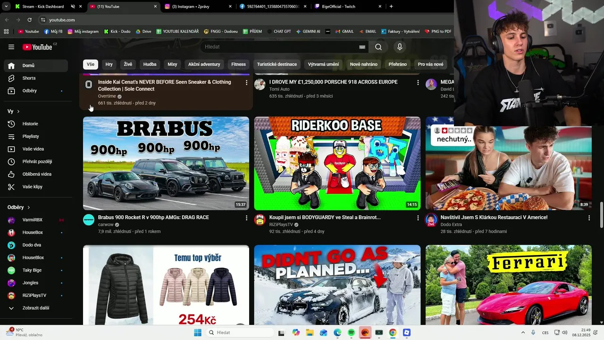Open Přehrát později in the sidebar
Viewport: 604px width, 340px height.
(x=36, y=161)
